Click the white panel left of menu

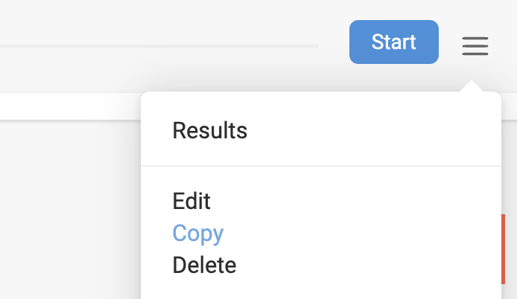click(x=70, y=106)
